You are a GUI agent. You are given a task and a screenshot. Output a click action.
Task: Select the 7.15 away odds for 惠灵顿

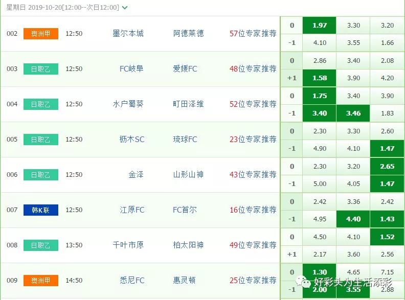coord(387,272)
